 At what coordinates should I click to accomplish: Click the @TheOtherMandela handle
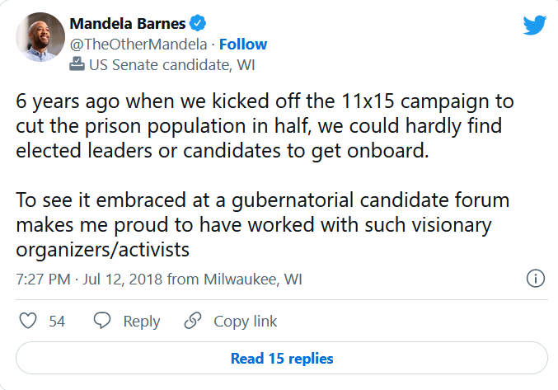138,44
